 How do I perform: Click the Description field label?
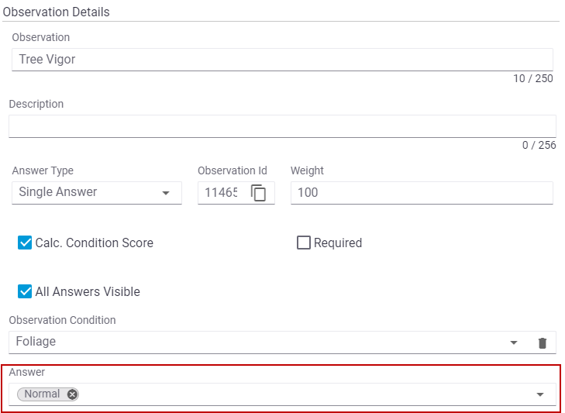click(x=36, y=104)
